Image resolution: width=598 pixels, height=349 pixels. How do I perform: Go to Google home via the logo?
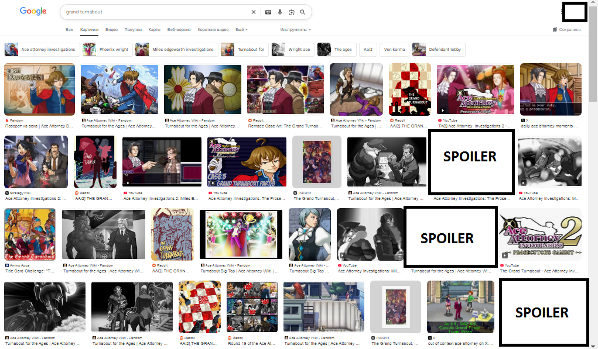point(33,11)
